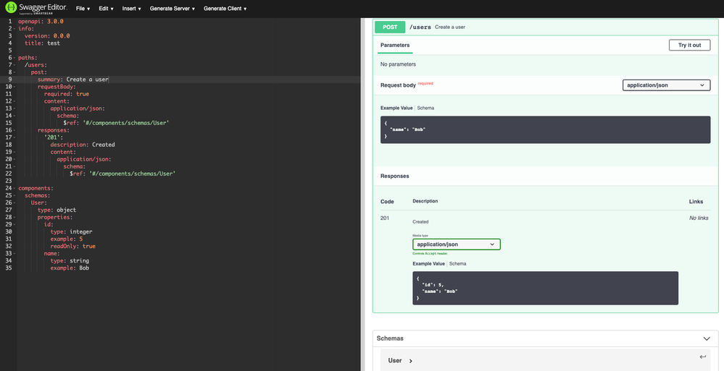Image resolution: width=724 pixels, height=371 pixels.
Task: Click the Swagger Editor logo icon
Action: click(x=12, y=9)
